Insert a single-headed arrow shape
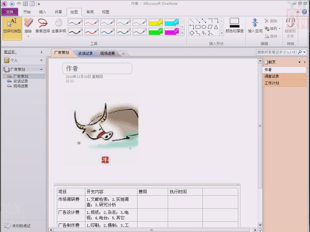The image size is (310, 232). pyautogui.click(x=198, y=21)
